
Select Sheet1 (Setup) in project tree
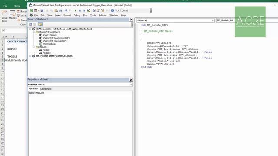50,35
